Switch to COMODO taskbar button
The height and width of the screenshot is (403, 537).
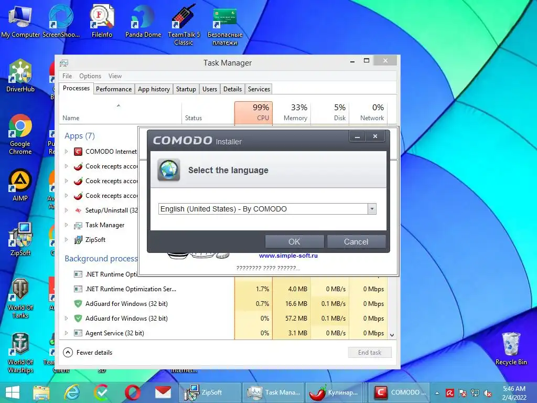[x=399, y=393]
